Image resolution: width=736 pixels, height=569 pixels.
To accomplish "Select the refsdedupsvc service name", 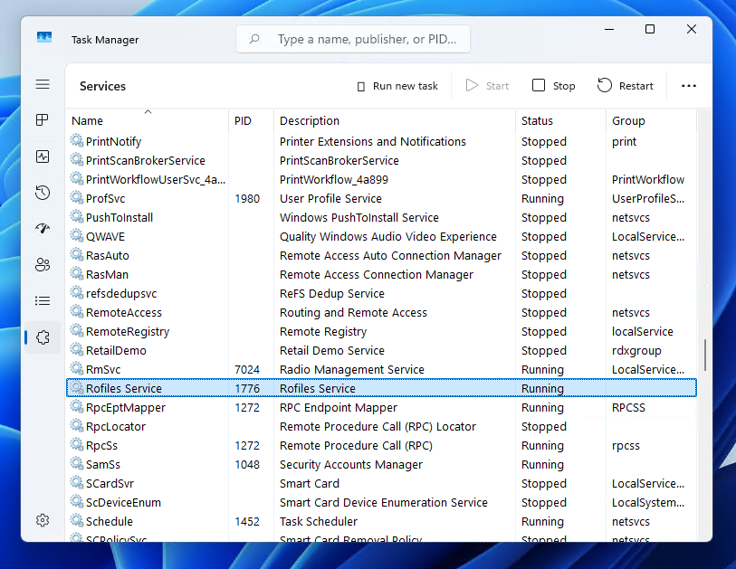I will point(121,294).
